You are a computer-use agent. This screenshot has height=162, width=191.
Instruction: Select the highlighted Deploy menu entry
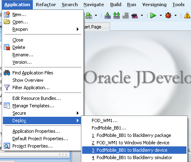42,120
